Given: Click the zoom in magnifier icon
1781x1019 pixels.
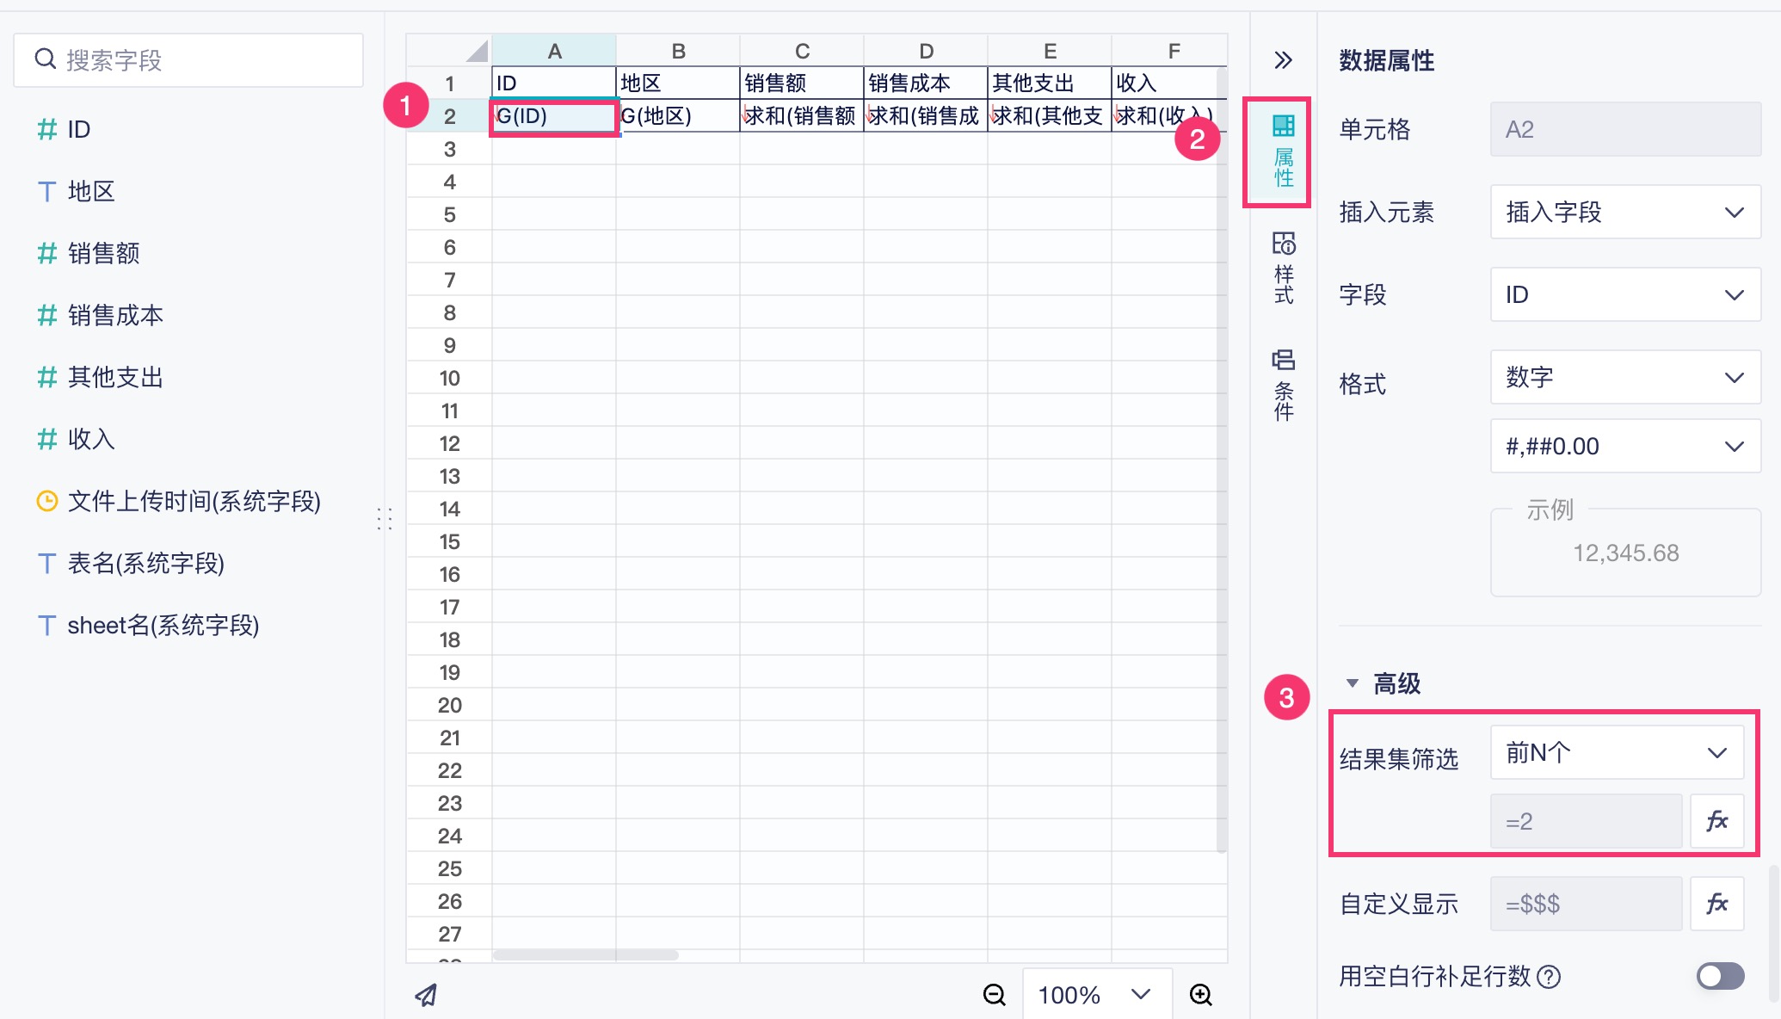Looking at the screenshot, I should (1200, 995).
